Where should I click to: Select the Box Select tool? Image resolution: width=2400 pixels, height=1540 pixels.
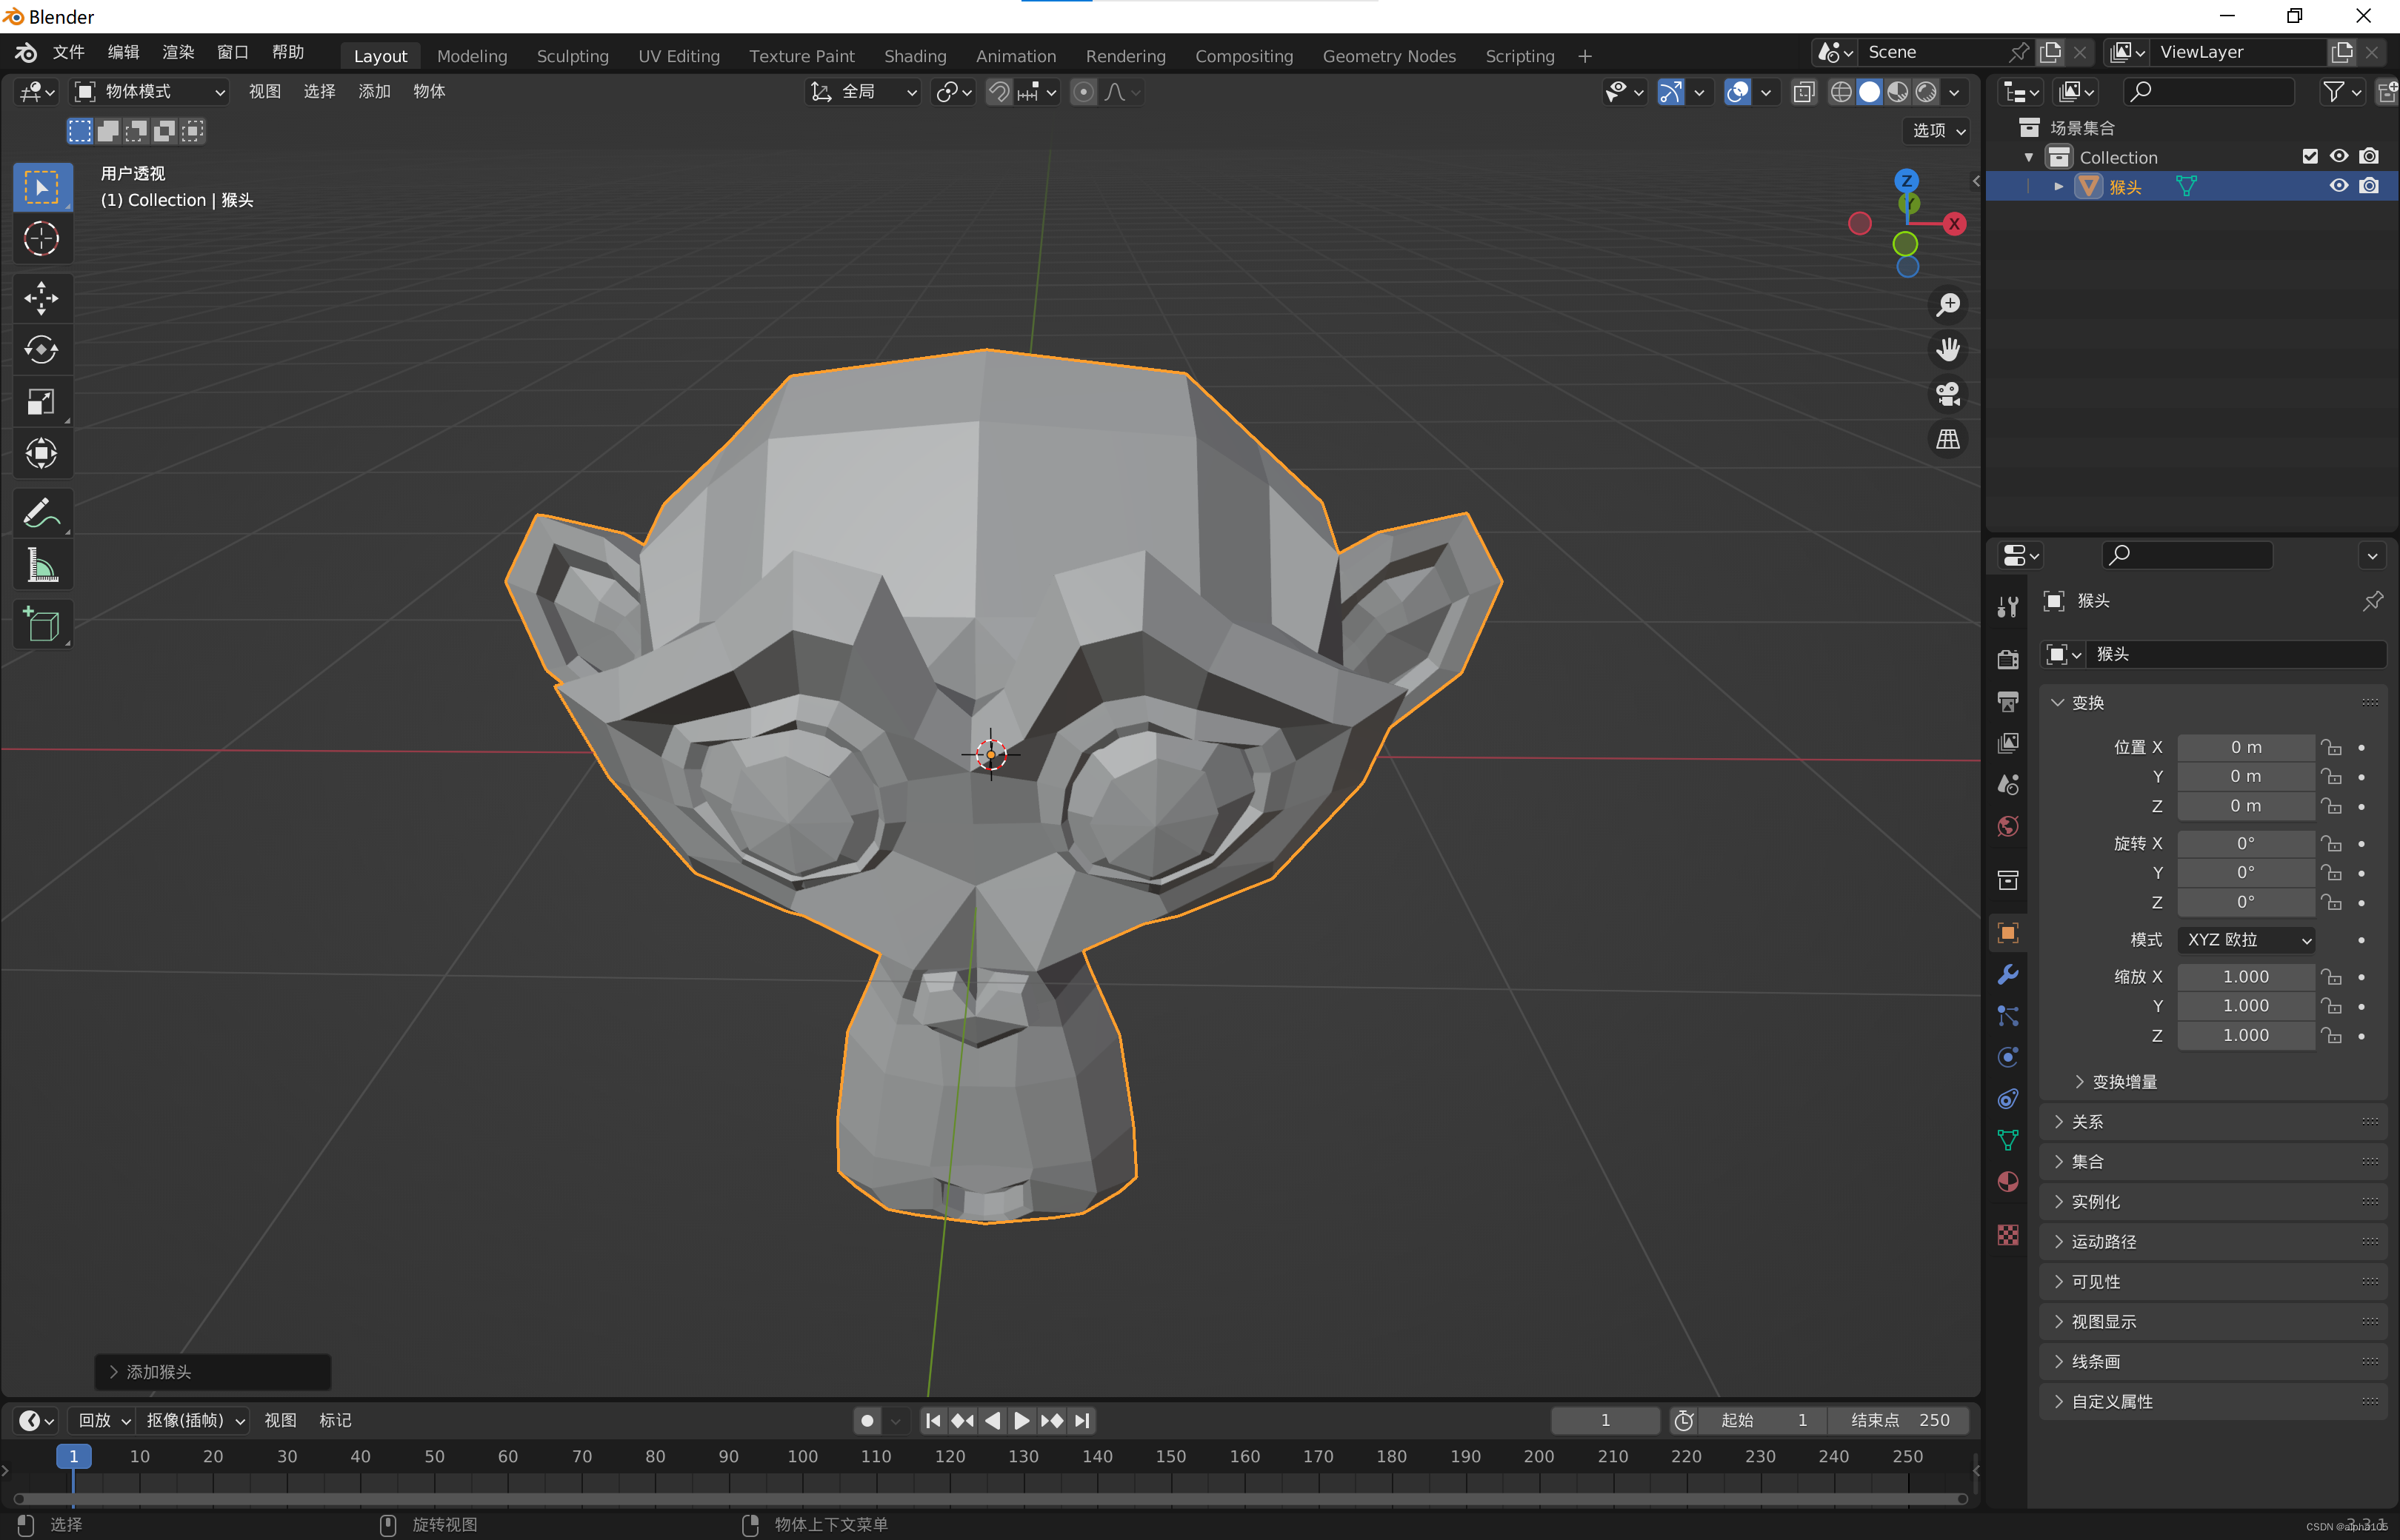click(42, 187)
